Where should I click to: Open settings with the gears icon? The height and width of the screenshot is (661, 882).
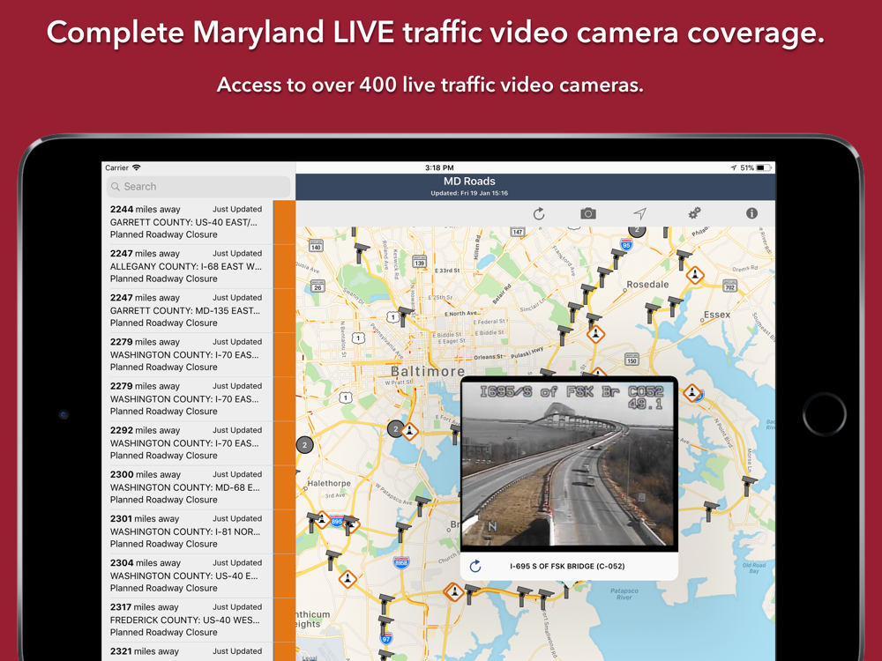(x=695, y=213)
